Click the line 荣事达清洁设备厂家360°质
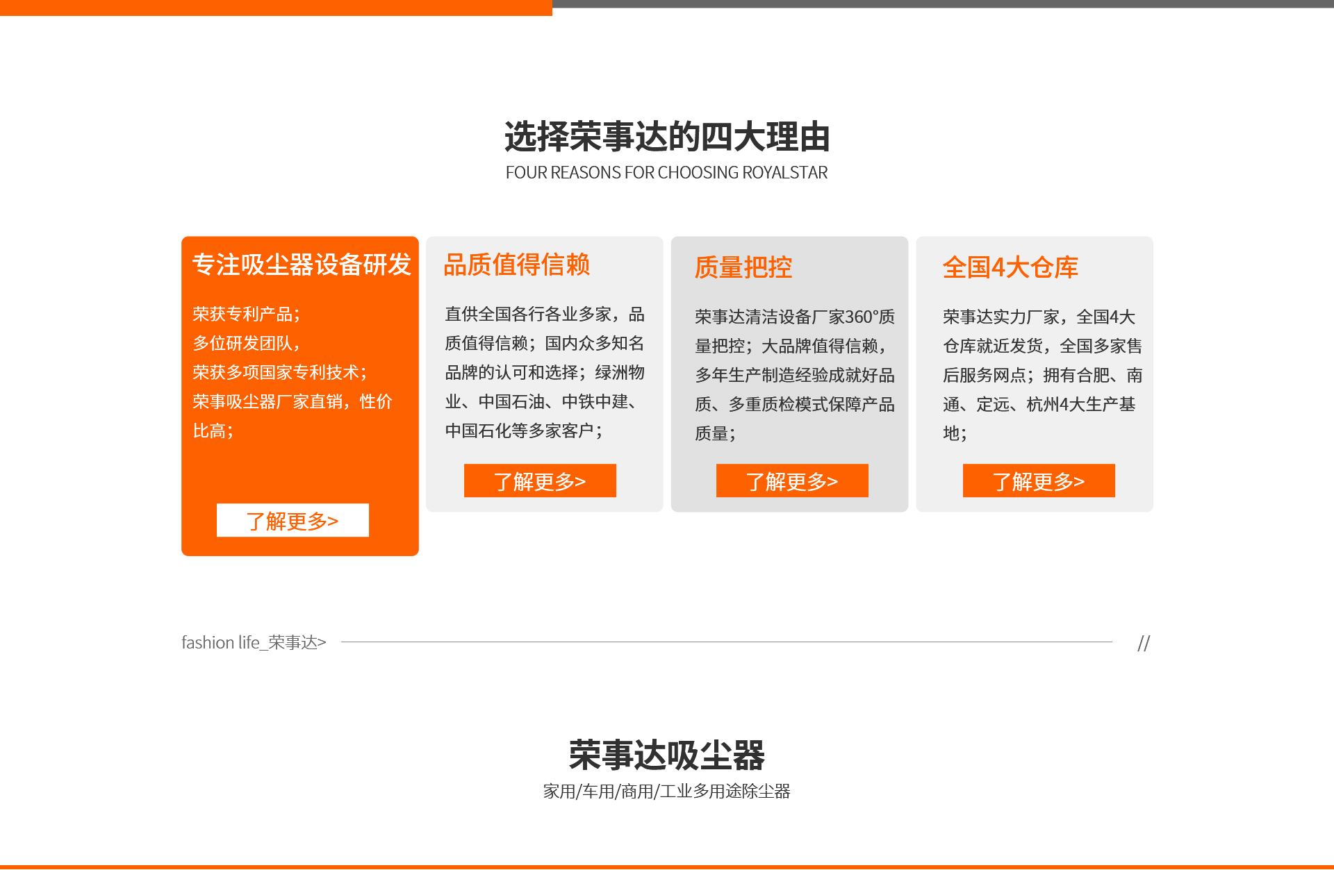 [x=795, y=317]
